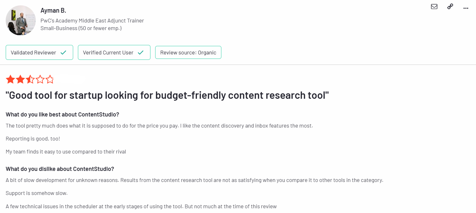The image size is (476, 213).
Task: Click the fifth empty rating star
Action: click(x=50, y=79)
